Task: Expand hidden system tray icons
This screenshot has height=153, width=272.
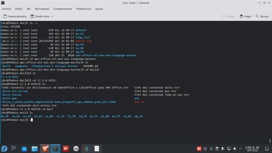Action: pyautogui.click(x=241, y=149)
